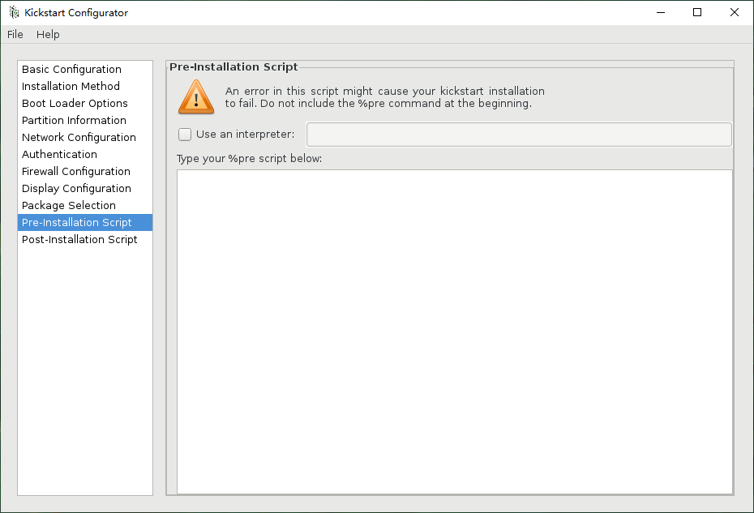Click the 'Type your %pre script below:' label
The width and height of the screenshot is (754, 513).
click(x=249, y=159)
